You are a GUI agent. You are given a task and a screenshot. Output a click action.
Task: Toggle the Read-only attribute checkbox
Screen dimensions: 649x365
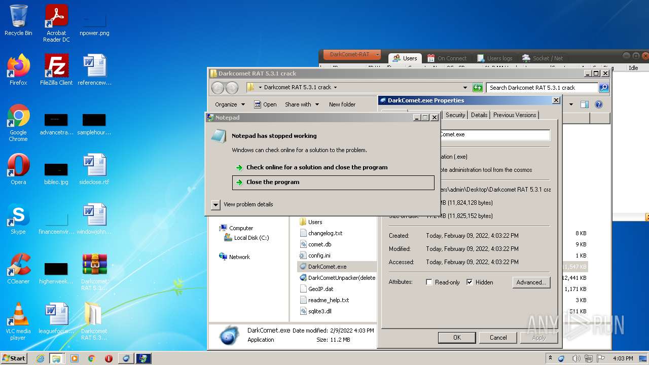[429, 282]
